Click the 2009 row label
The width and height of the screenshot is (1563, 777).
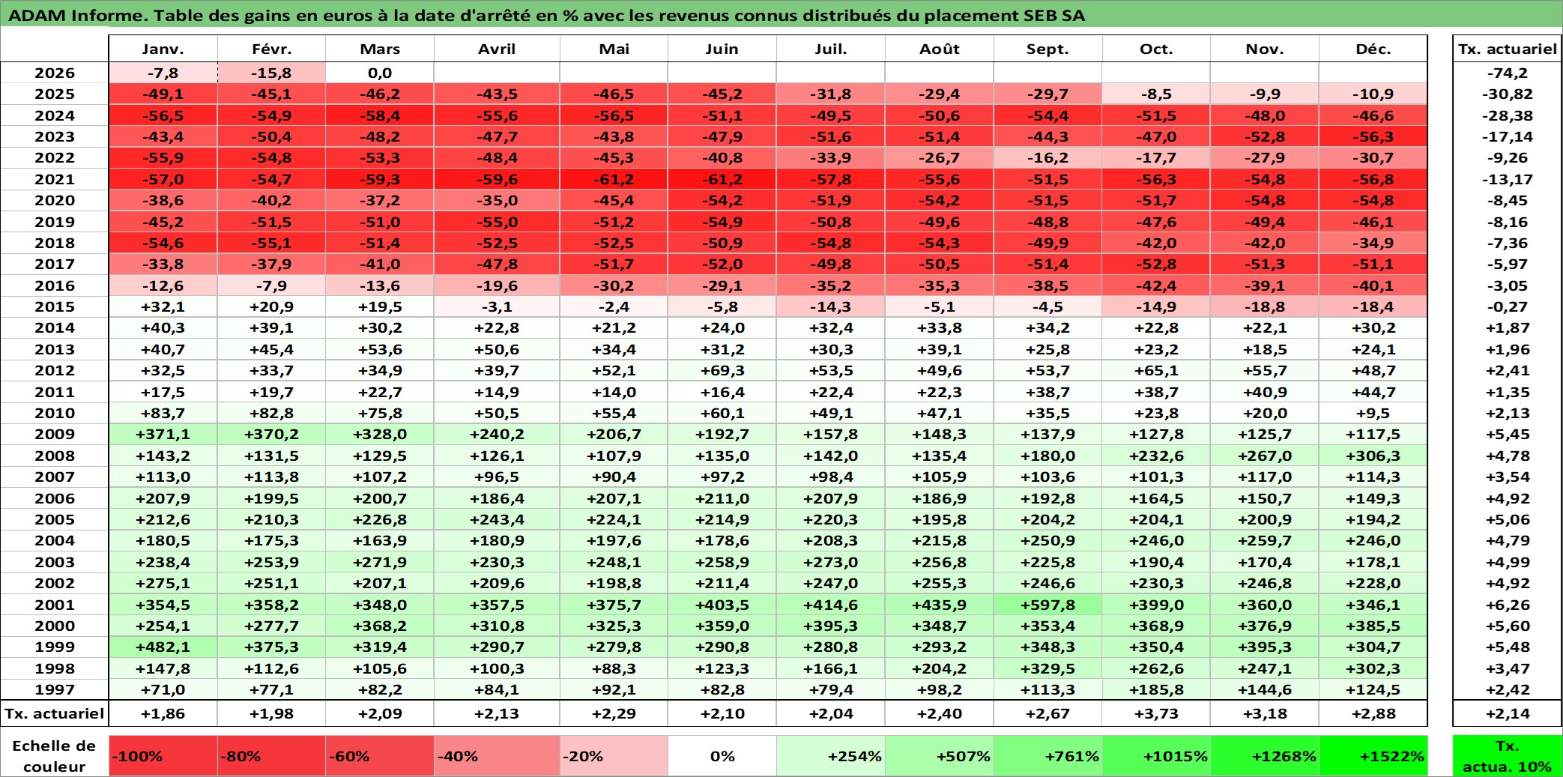coord(55,434)
